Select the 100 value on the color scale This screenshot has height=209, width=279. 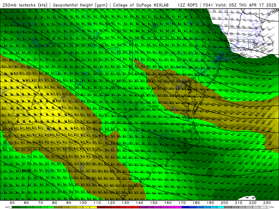83,203
